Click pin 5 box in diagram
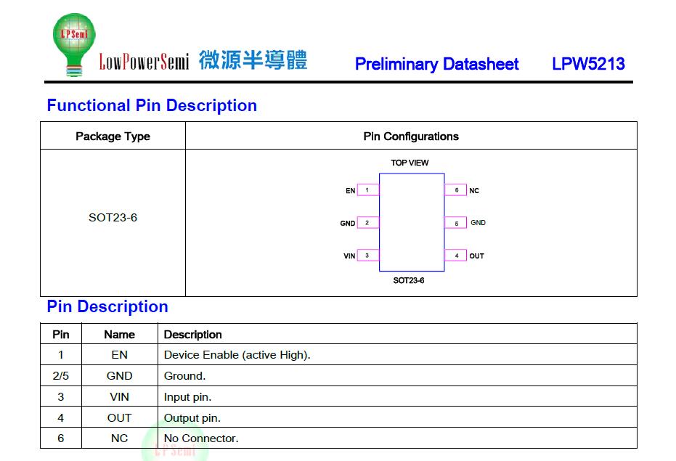Screen dimensions: 676x461 point(456,223)
